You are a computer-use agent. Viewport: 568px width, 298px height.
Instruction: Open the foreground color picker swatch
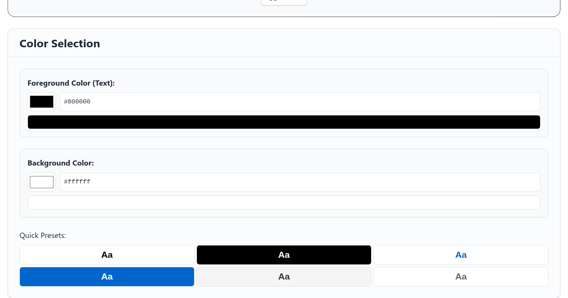click(42, 102)
